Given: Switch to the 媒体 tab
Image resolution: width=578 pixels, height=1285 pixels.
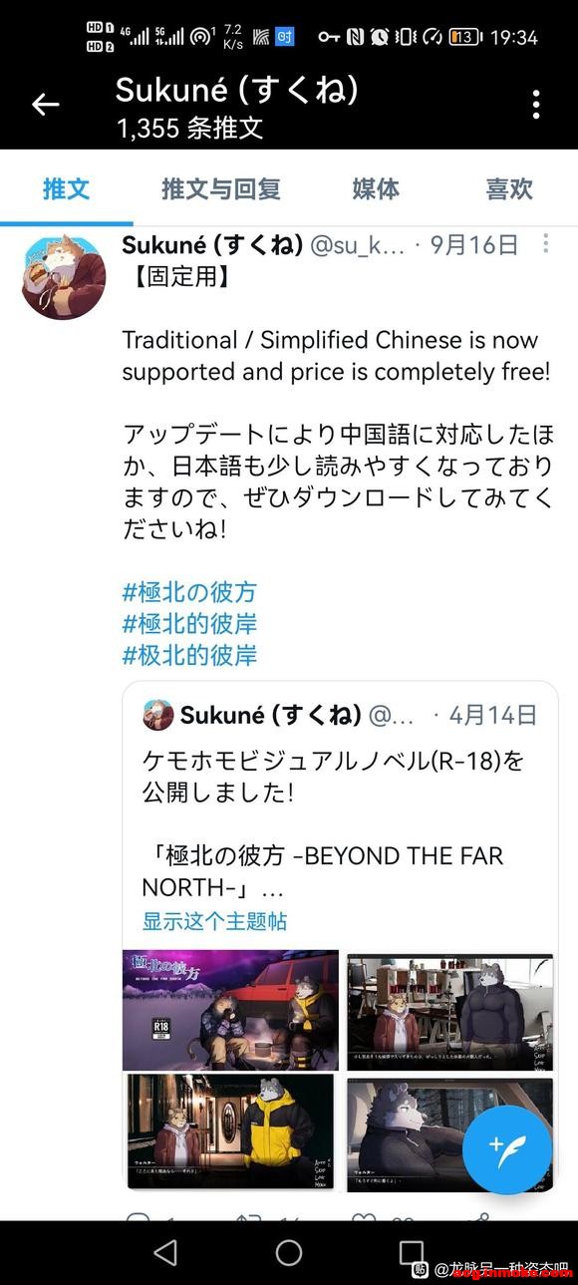Looking at the screenshot, I should tap(376, 188).
